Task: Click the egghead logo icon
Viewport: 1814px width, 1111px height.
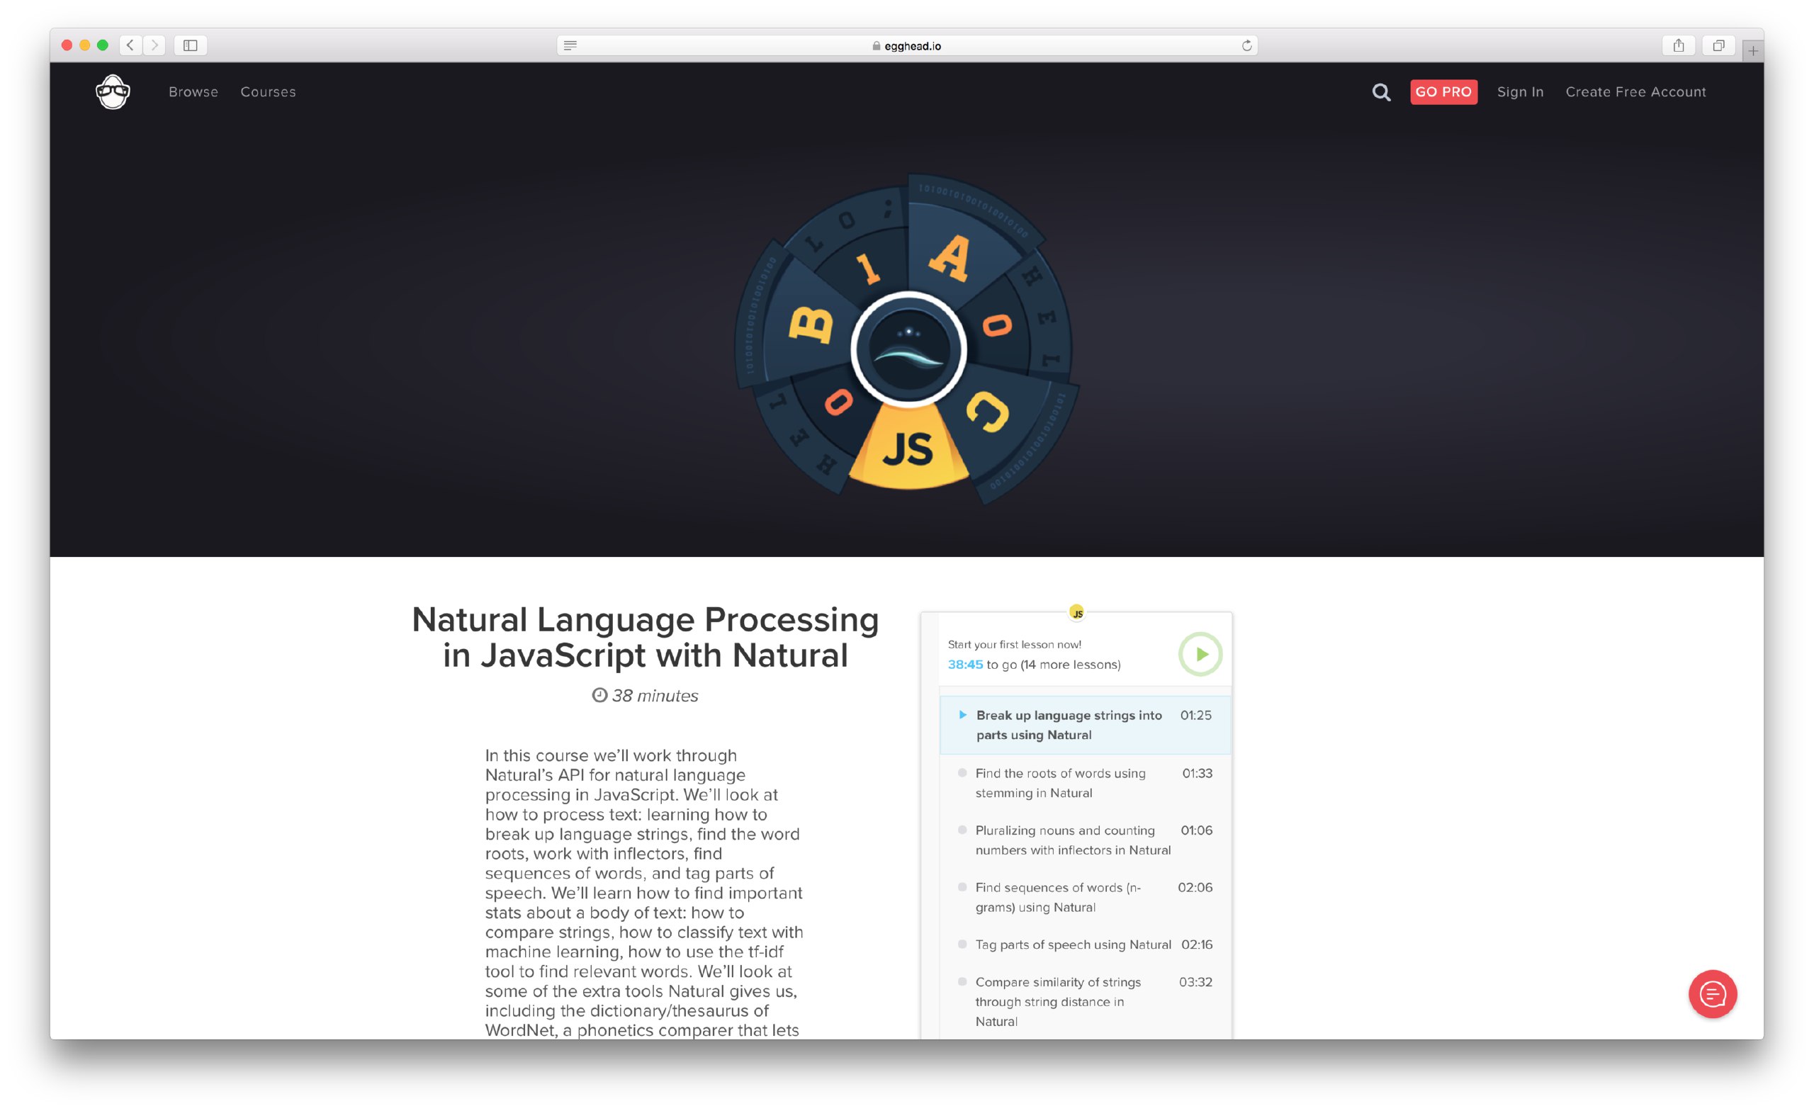Action: (x=113, y=92)
